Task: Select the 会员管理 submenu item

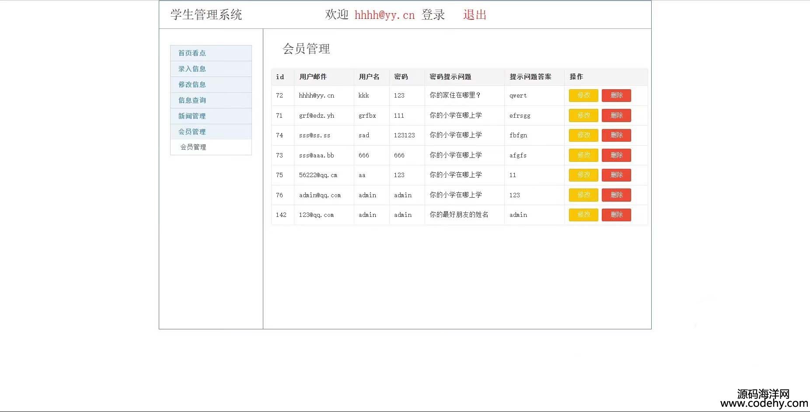Action: pos(193,147)
